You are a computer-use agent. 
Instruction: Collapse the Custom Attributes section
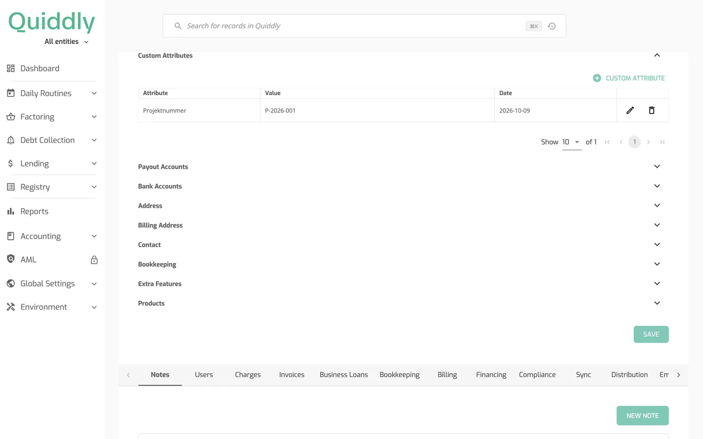[x=657, y=55]
